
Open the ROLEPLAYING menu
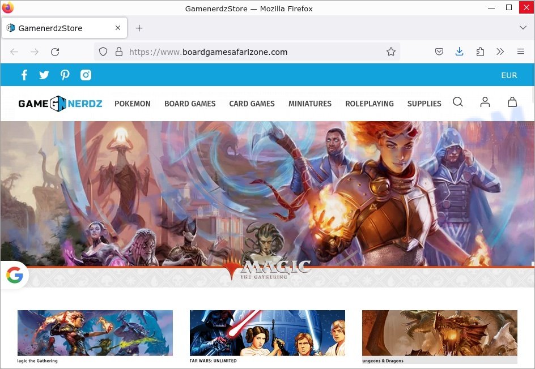[370, 104]
